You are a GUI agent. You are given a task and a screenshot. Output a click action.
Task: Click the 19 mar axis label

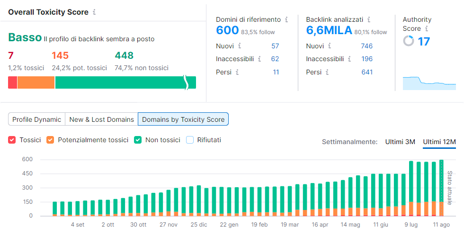tap(290, 225)
